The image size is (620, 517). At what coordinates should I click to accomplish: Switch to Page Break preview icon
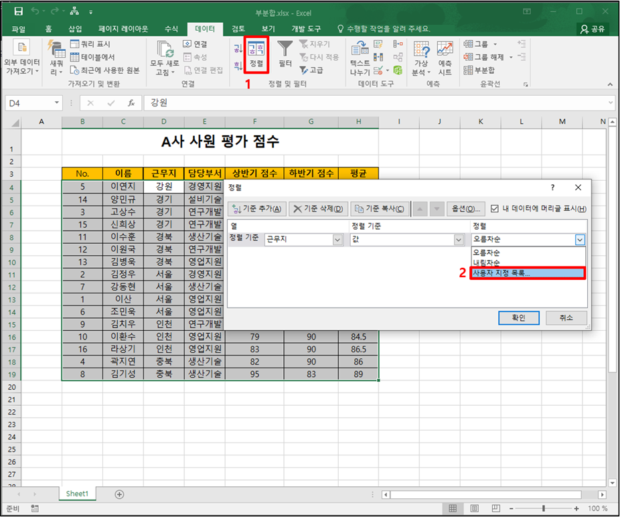tap(496, 508)
